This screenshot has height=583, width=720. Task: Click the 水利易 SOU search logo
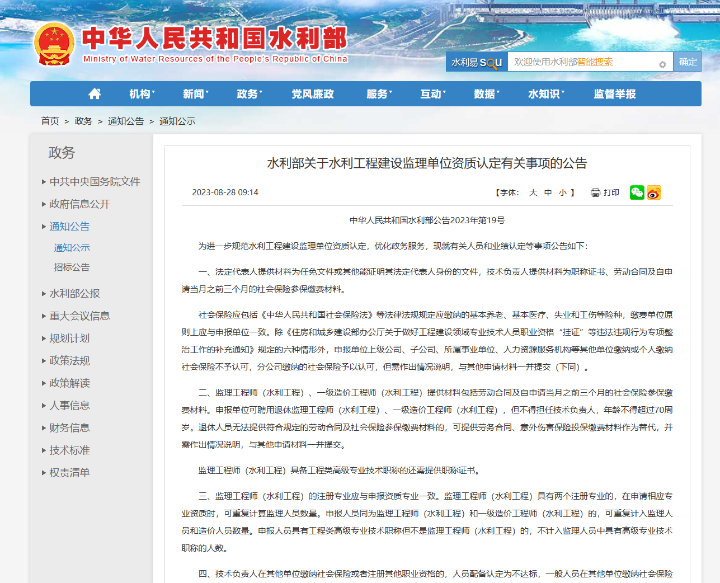click(477, 62)
